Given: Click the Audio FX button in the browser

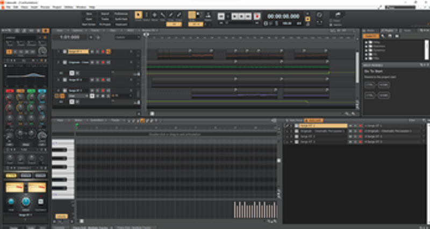Looking at the screenshot, I should [x=371, y=36].
